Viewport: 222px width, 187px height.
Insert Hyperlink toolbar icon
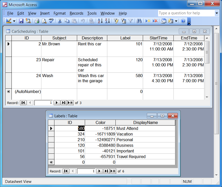[92, 21]
